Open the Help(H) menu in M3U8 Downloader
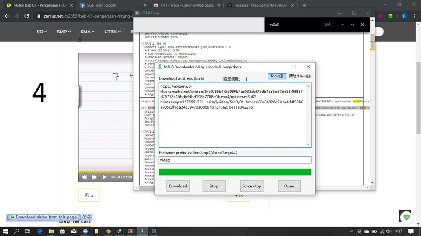Screen dimensions: 421x236 [300, 76]
